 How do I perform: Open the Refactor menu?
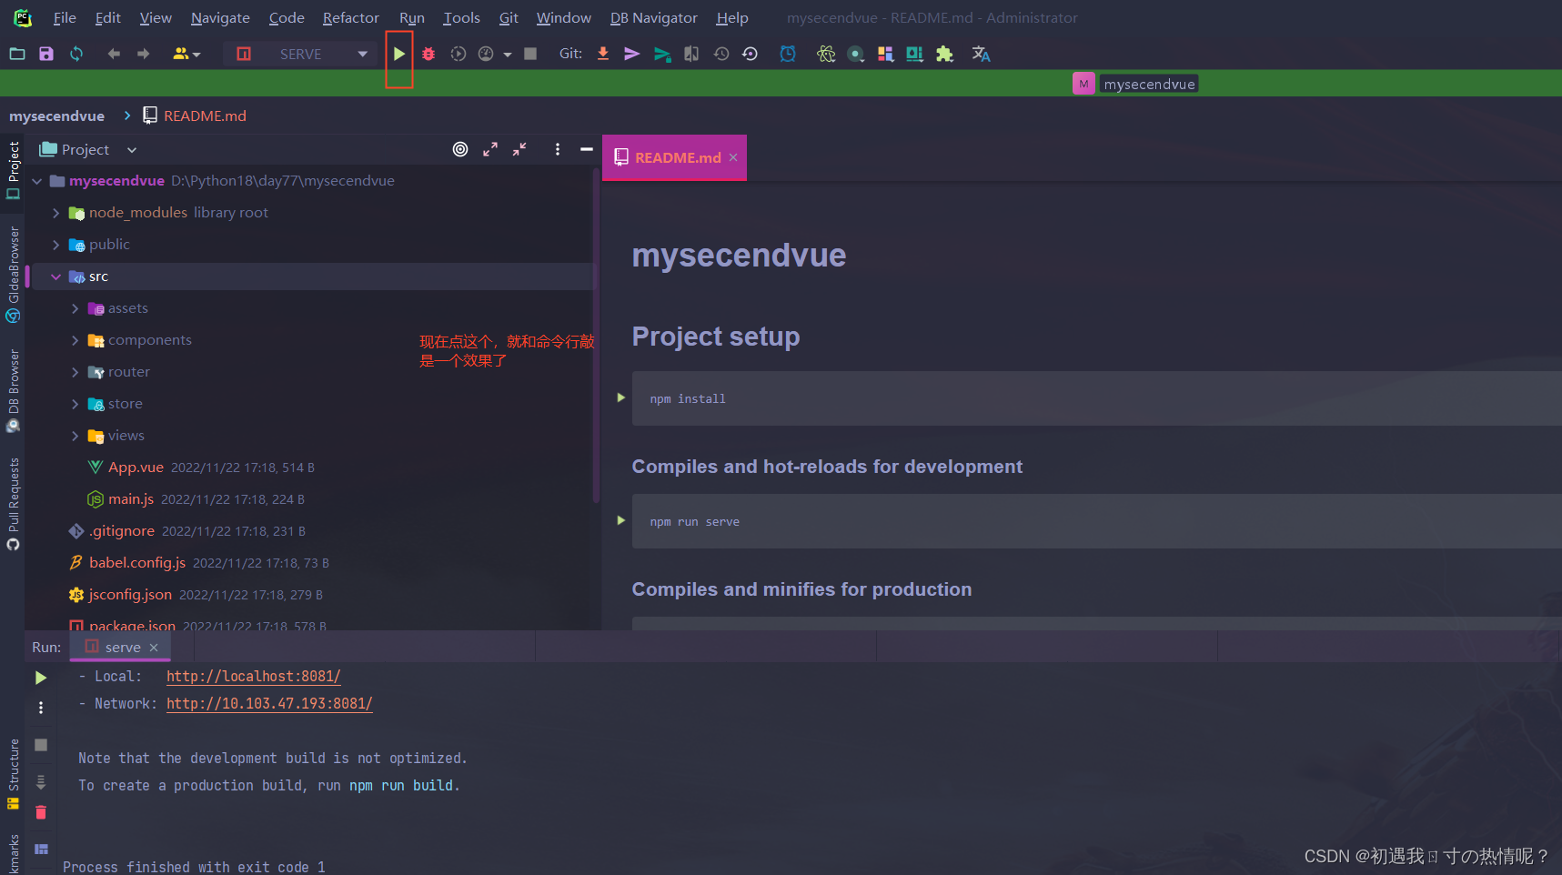(x=350, y=18)
